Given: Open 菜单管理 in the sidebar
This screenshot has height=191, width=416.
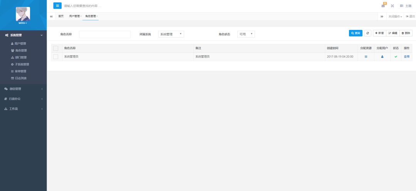Looking at the screenshot, I should [x=21, y=71].
